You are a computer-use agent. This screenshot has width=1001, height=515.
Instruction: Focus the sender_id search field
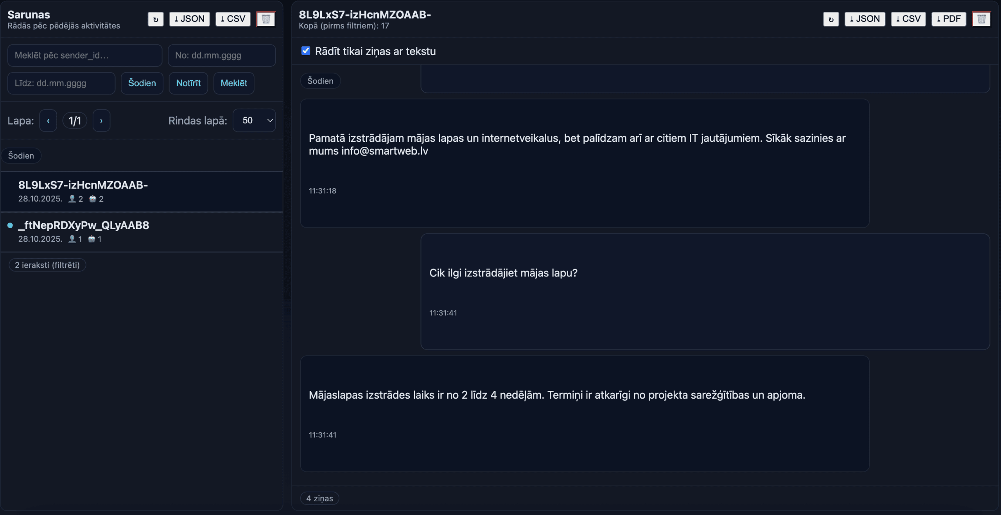click(84, 55)
